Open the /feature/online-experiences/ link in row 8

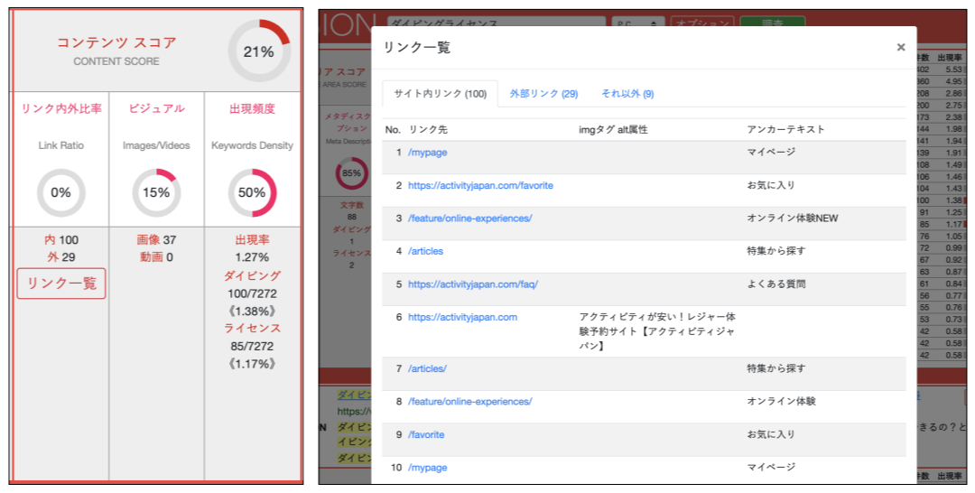click(x=469, y=402)
